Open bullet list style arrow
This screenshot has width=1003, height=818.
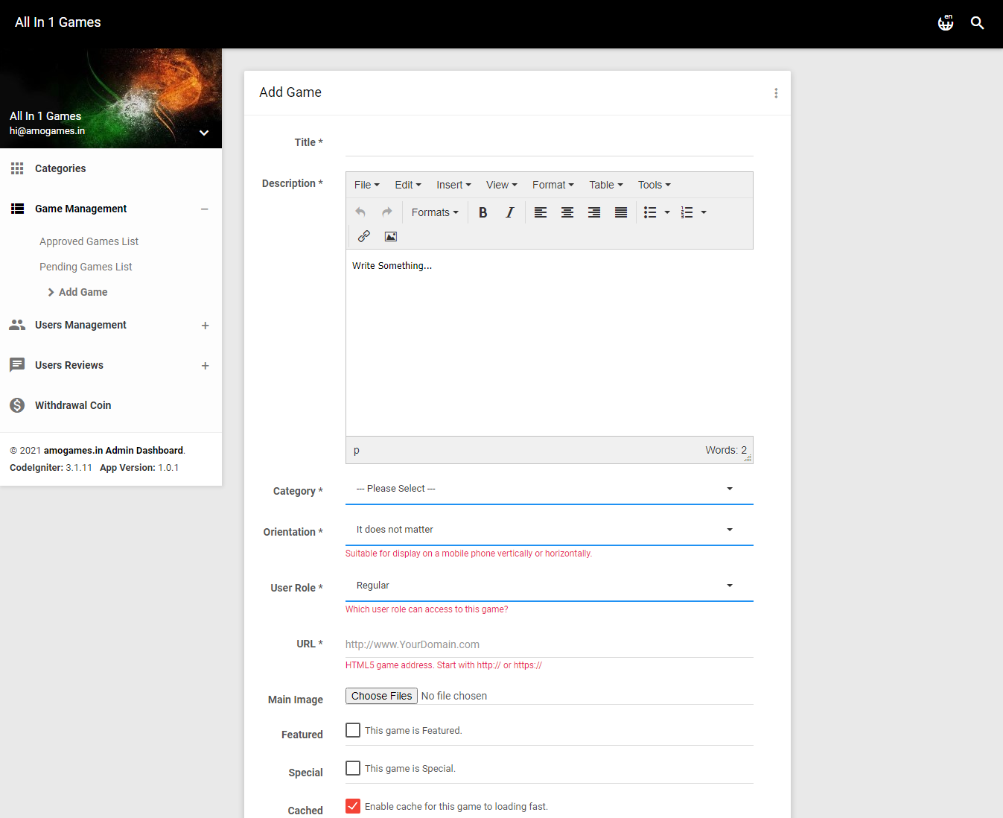click(667, 212)
